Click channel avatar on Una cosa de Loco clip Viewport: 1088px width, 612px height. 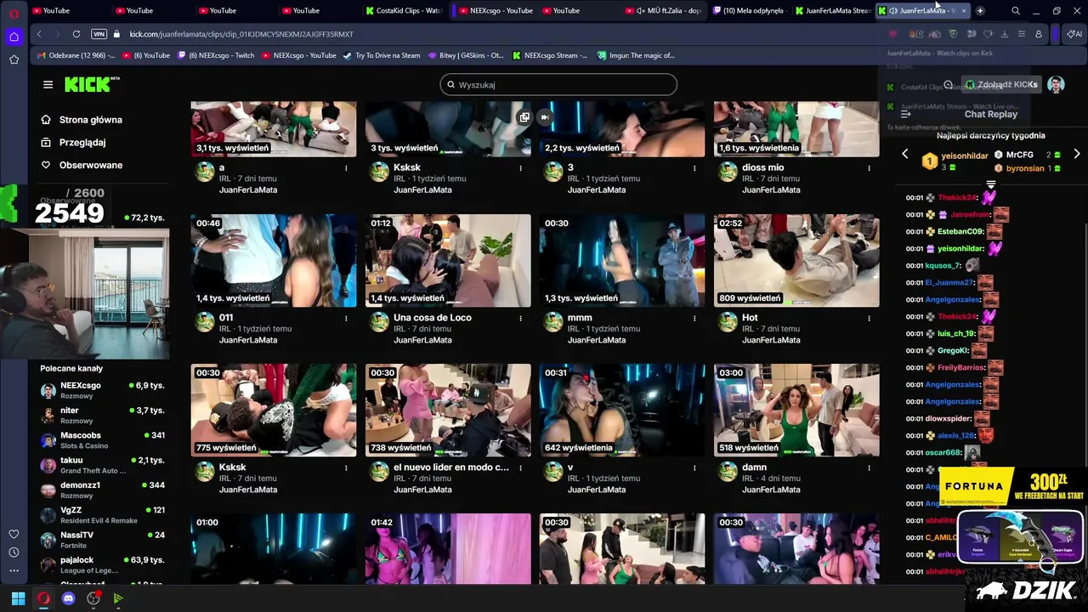tap(379, 322)
